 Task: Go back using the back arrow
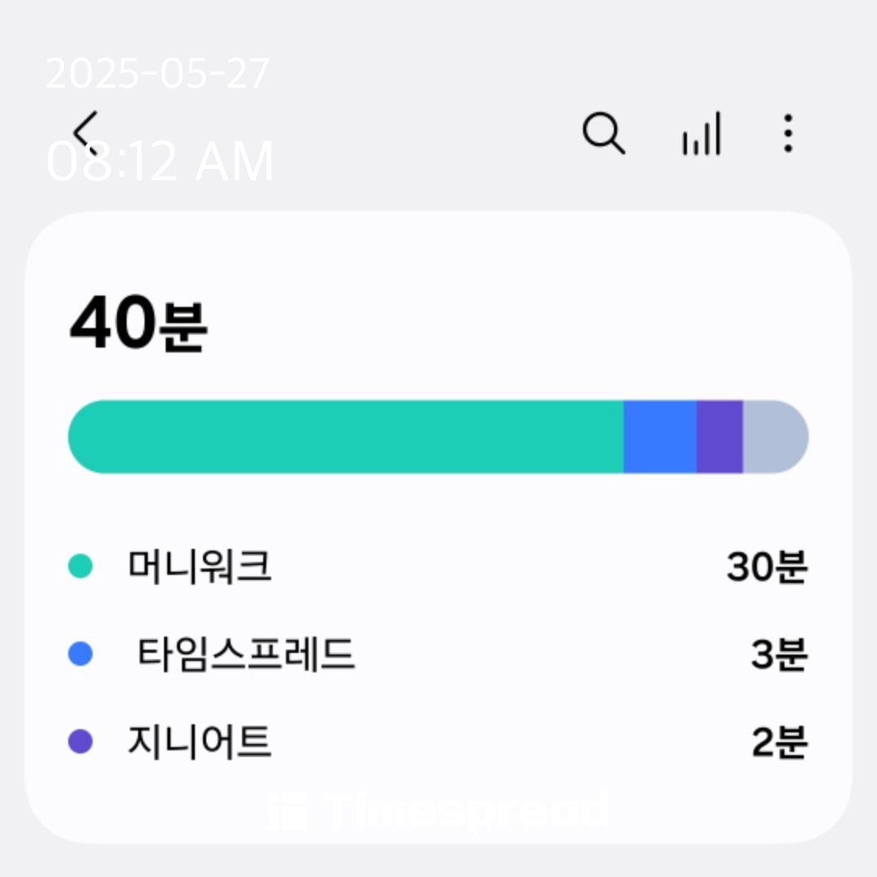tap(85, 133)
